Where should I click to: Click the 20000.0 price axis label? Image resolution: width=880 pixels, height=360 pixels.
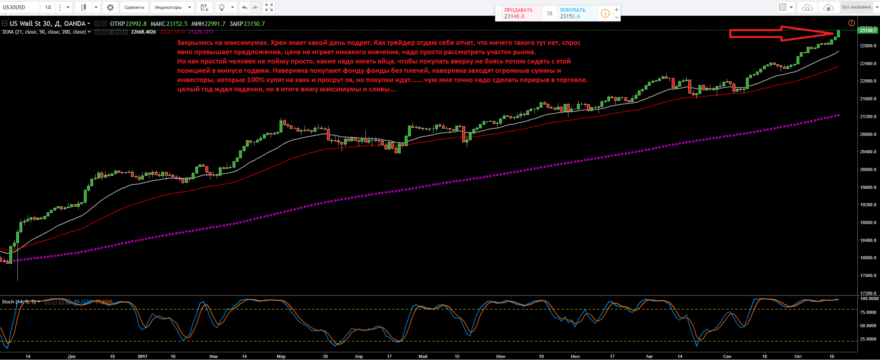click(867, 169)
